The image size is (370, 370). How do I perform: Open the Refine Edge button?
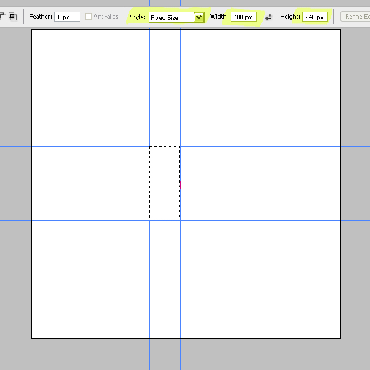(x=356, y=17)
